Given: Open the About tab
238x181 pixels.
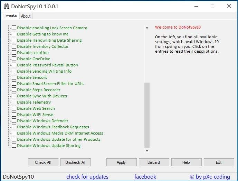Looking at the screenshot, I should 26,16.
